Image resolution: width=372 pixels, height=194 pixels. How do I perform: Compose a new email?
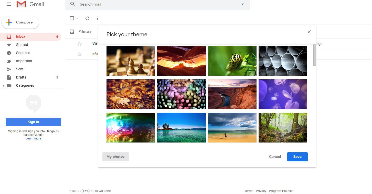(20, 22)
